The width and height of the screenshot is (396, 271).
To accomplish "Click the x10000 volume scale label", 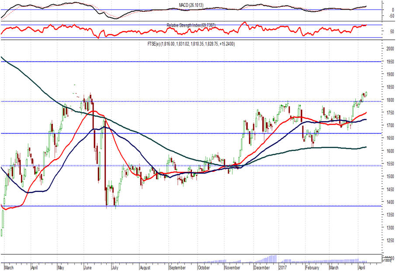I will [x=388, y=259].
